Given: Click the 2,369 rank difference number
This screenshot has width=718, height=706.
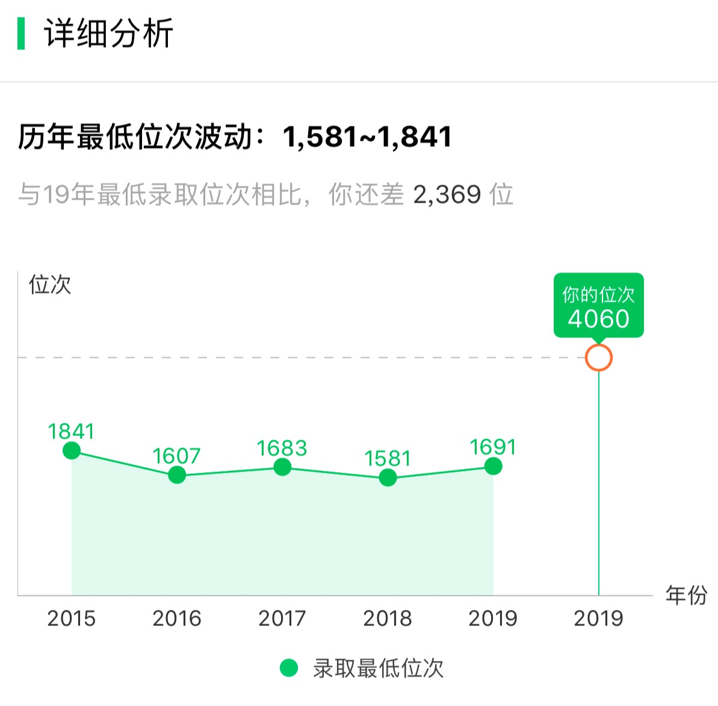Looking at the screenshot, I should pyautogui.click(x=447, y=194).
